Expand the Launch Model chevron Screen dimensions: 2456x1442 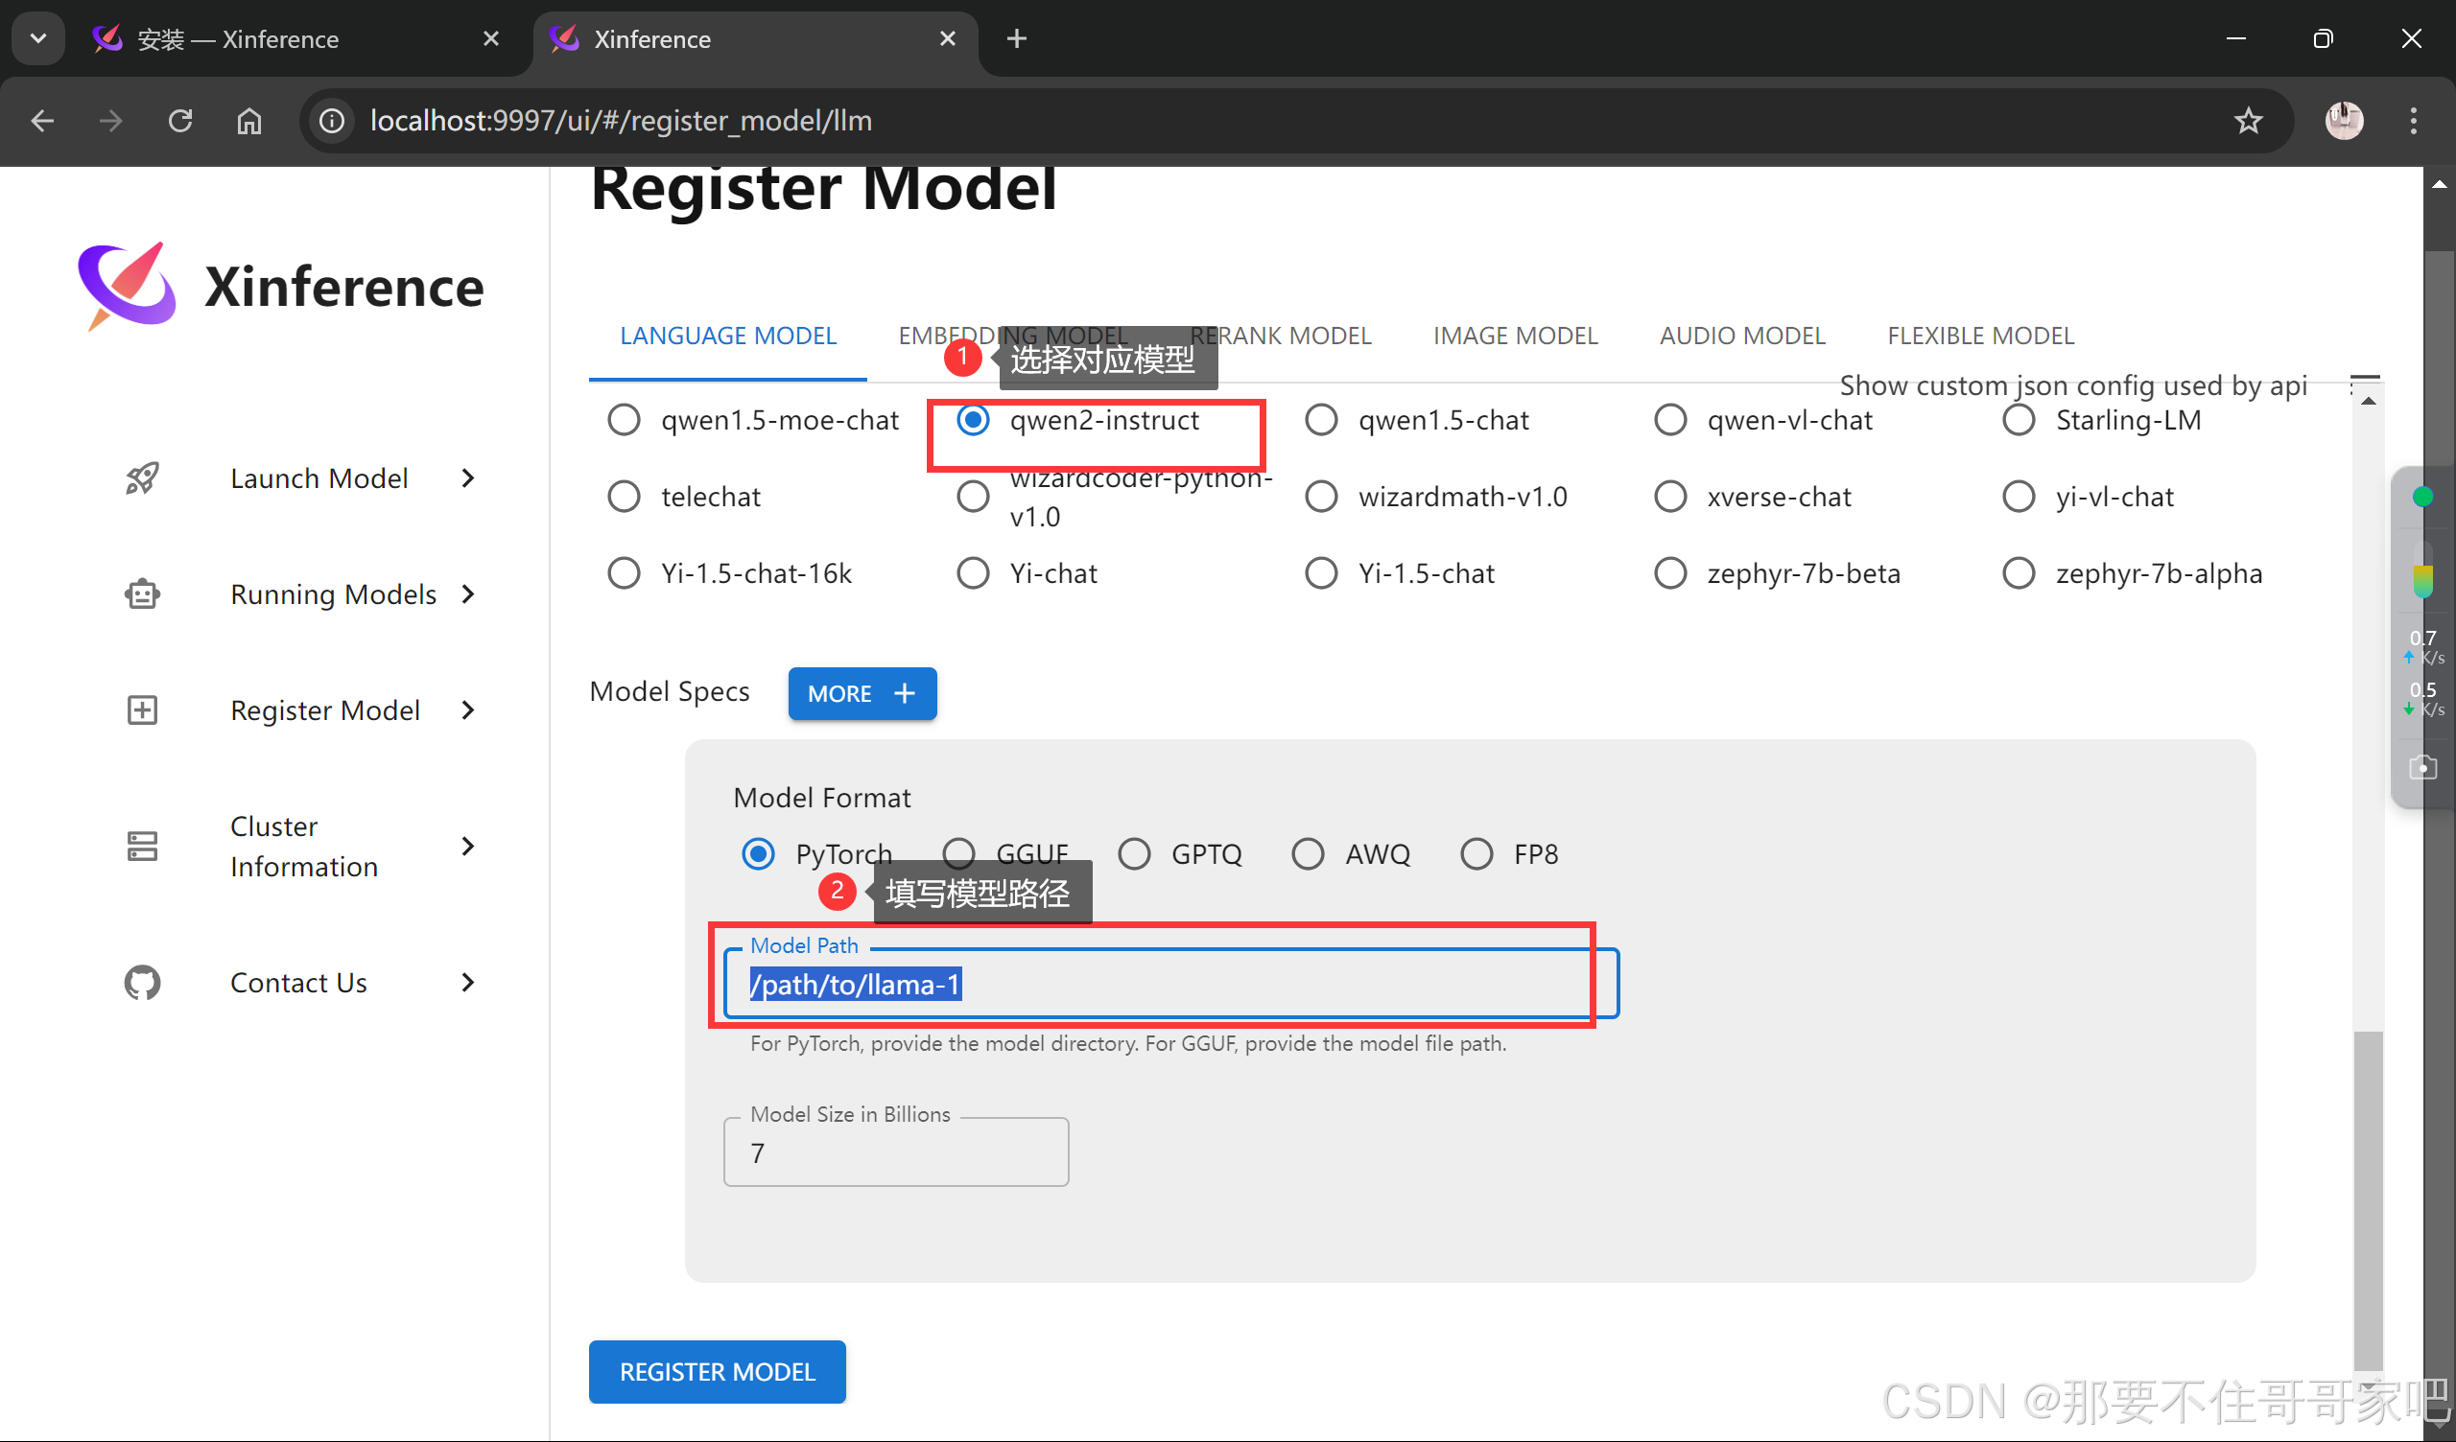point(468,478)
